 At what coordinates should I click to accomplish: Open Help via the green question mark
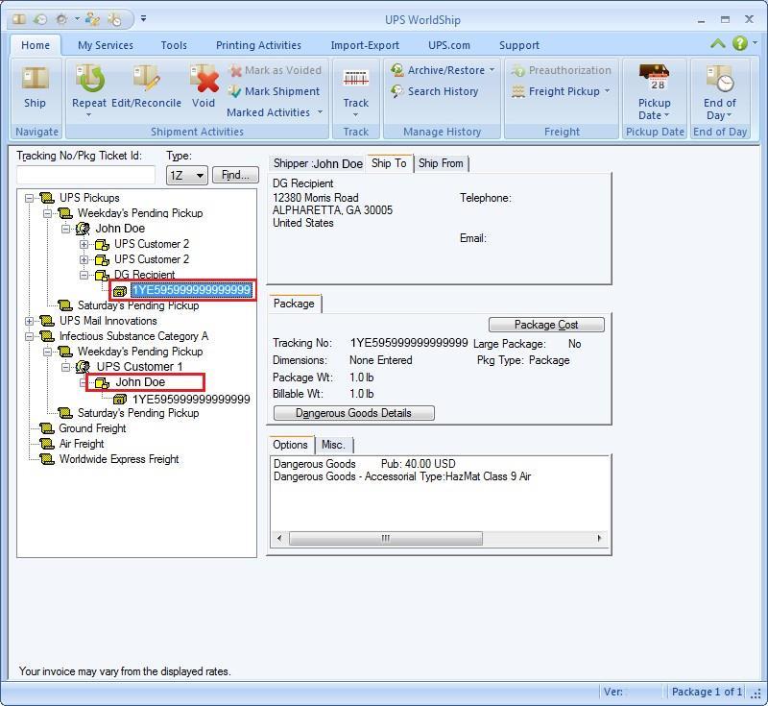pos(739,43)
